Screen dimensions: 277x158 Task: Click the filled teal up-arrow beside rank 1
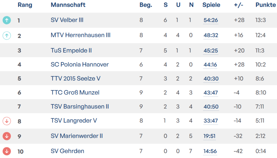point(7,20)
